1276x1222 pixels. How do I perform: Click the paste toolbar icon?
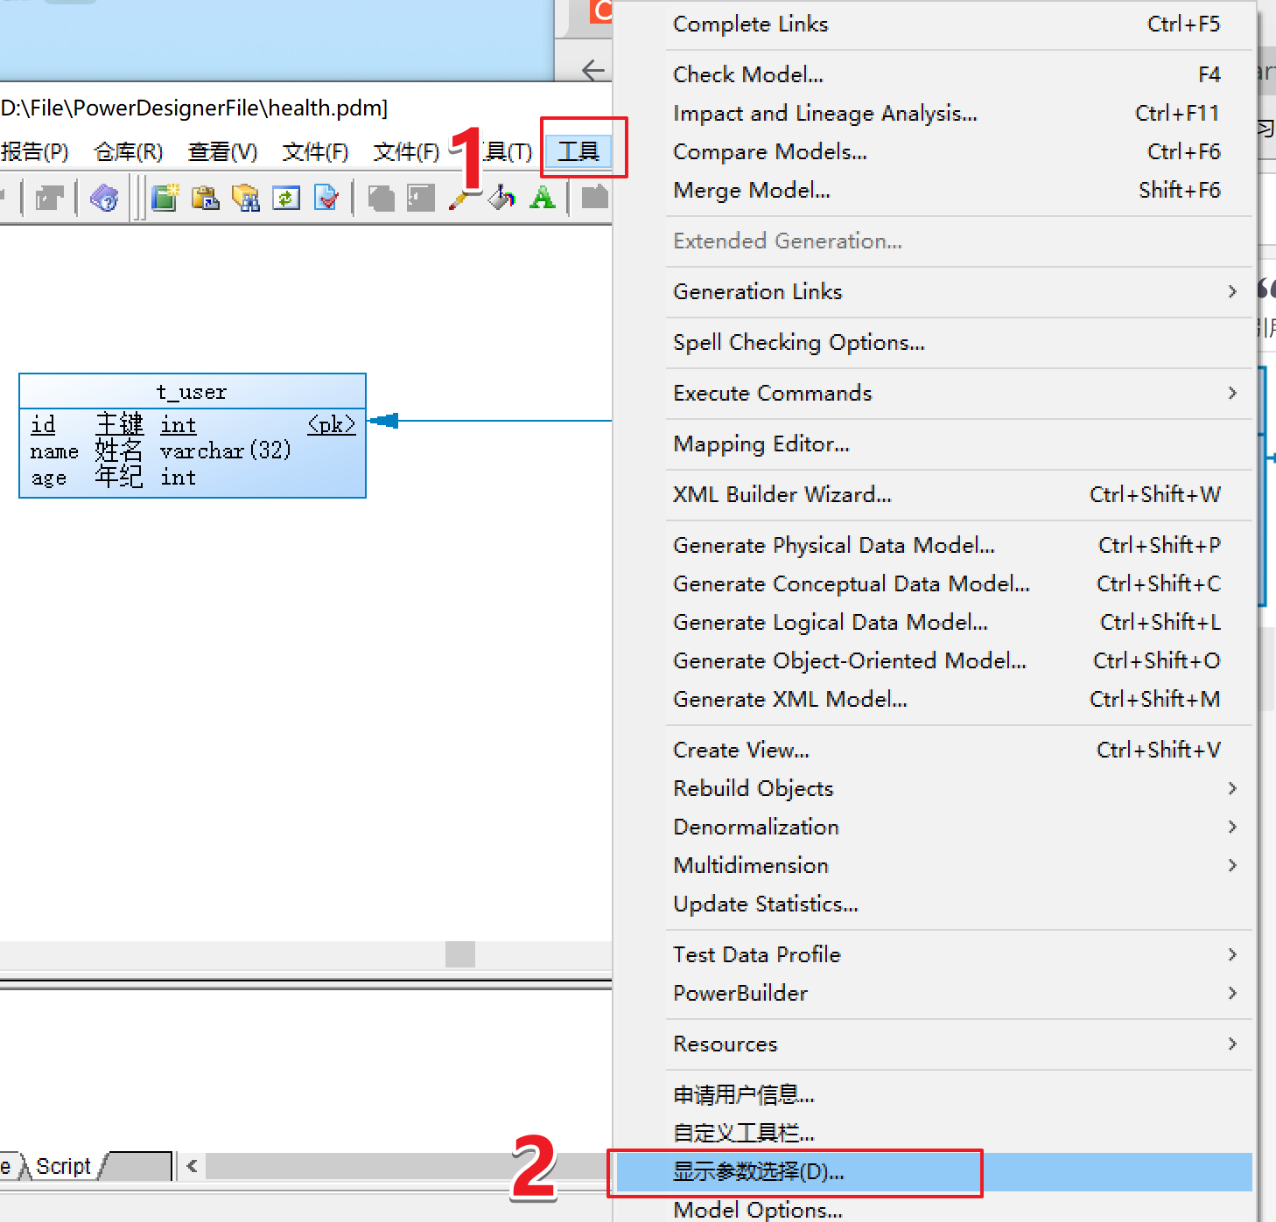tap(206, 199)
